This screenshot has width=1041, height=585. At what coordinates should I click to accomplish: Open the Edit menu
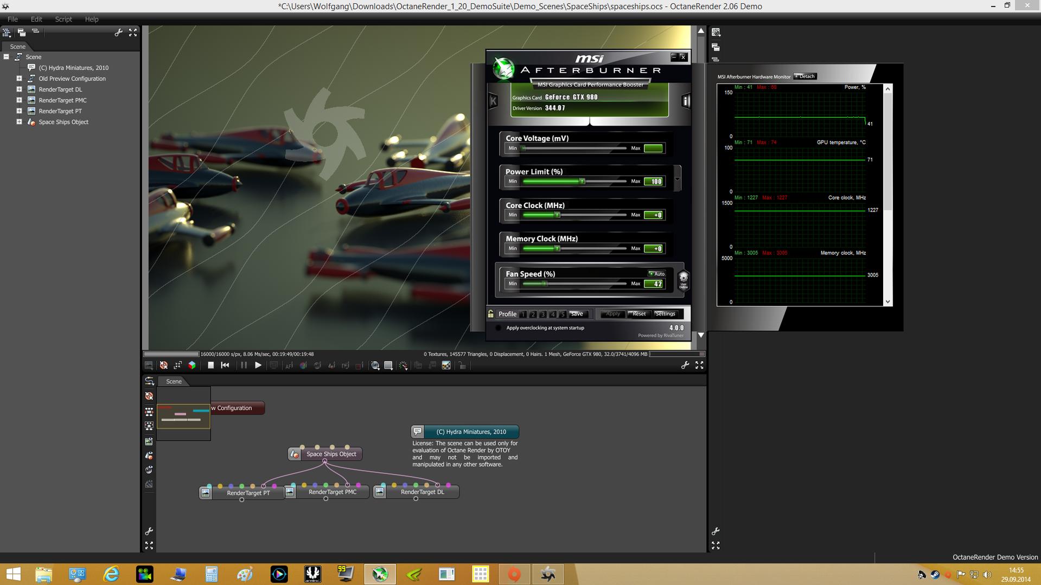36,19
